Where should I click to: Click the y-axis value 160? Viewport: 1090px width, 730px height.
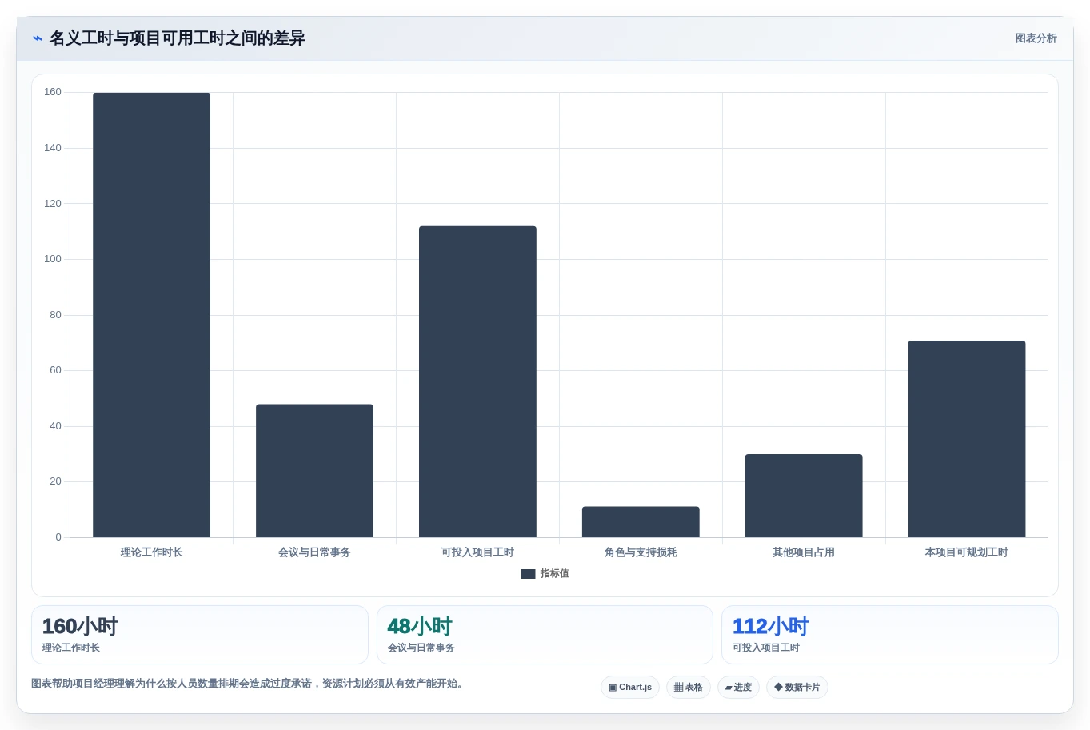[x=53, y=92]
